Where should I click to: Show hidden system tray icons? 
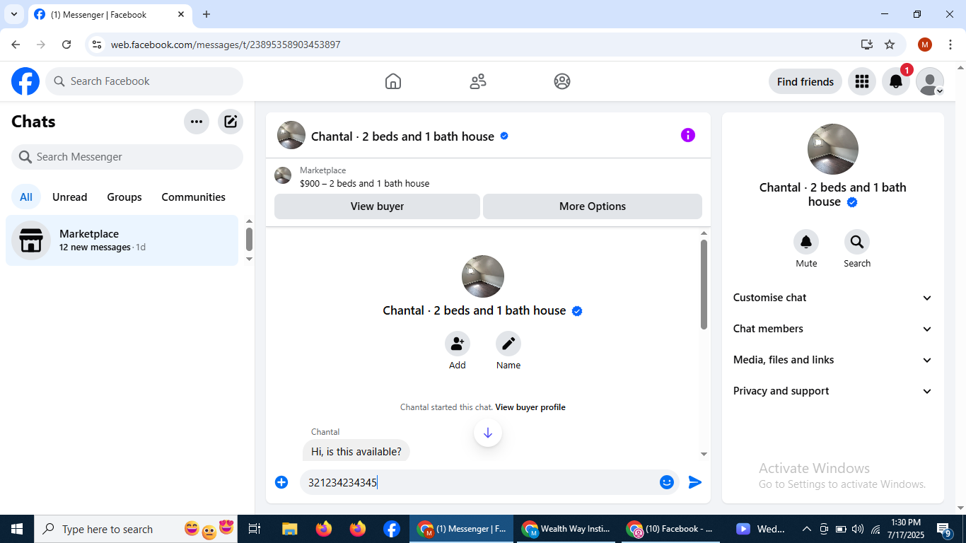806,529
